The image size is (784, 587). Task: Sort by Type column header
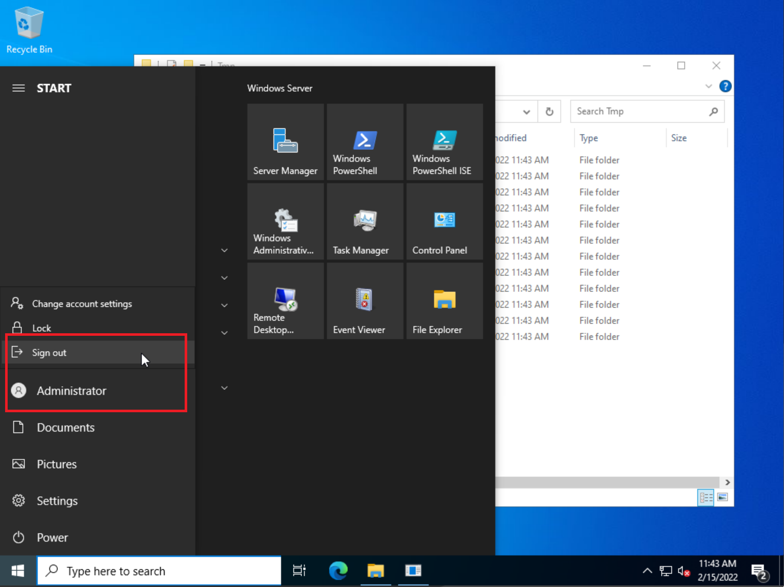pos(620,138)
